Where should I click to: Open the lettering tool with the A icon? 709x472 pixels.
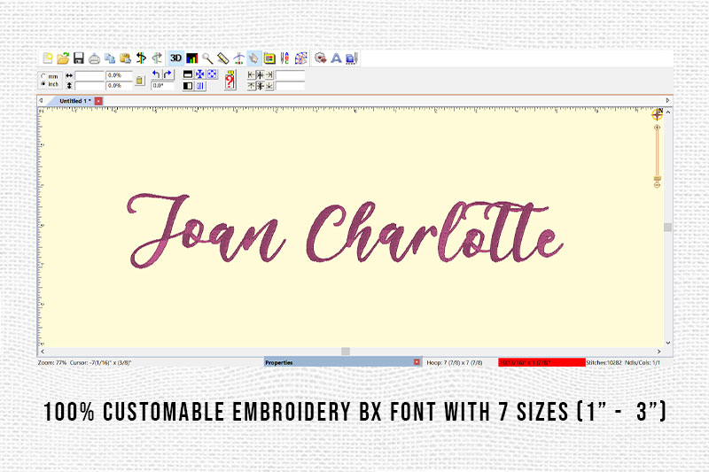tap(336, 58)
